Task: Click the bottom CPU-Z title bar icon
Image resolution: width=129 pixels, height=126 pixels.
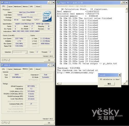Action: click(2, 65)
